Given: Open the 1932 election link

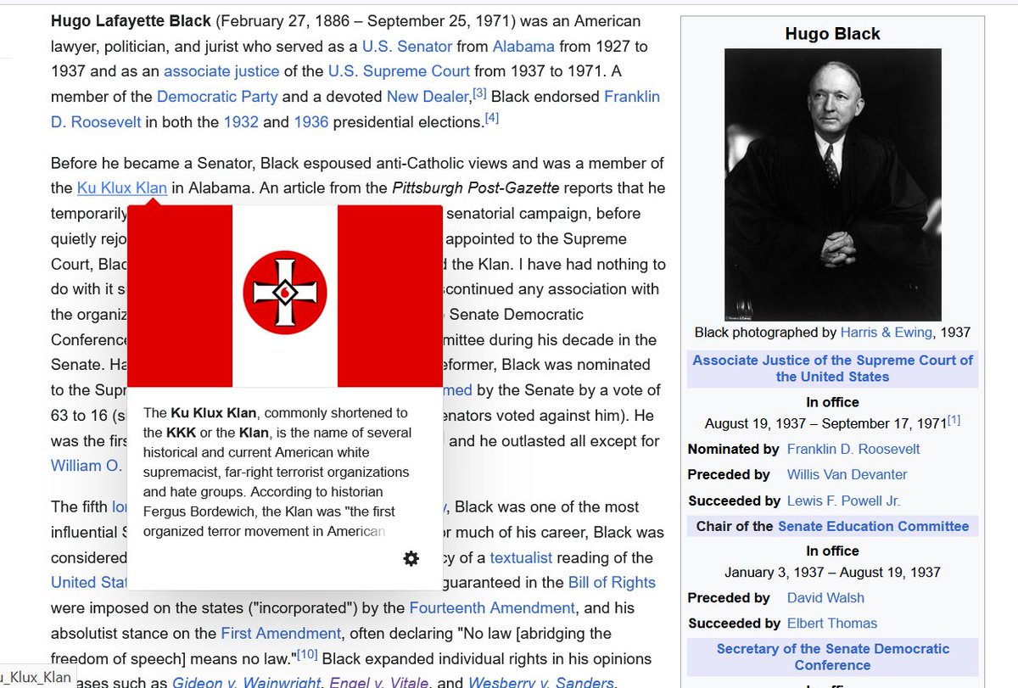Looking at the screenshot, I should click(241, 122).
